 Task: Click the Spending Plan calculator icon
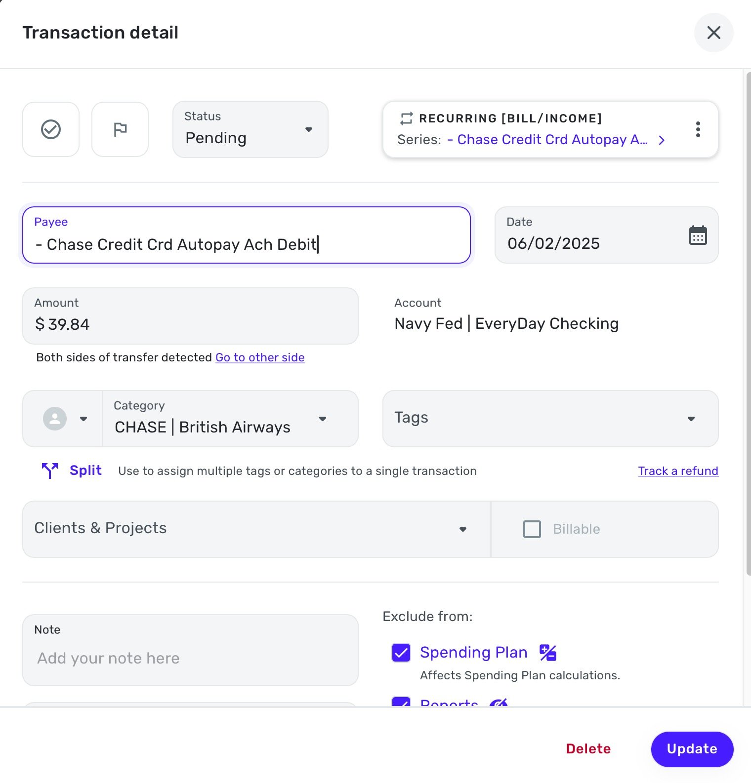[x=548, y=653]
